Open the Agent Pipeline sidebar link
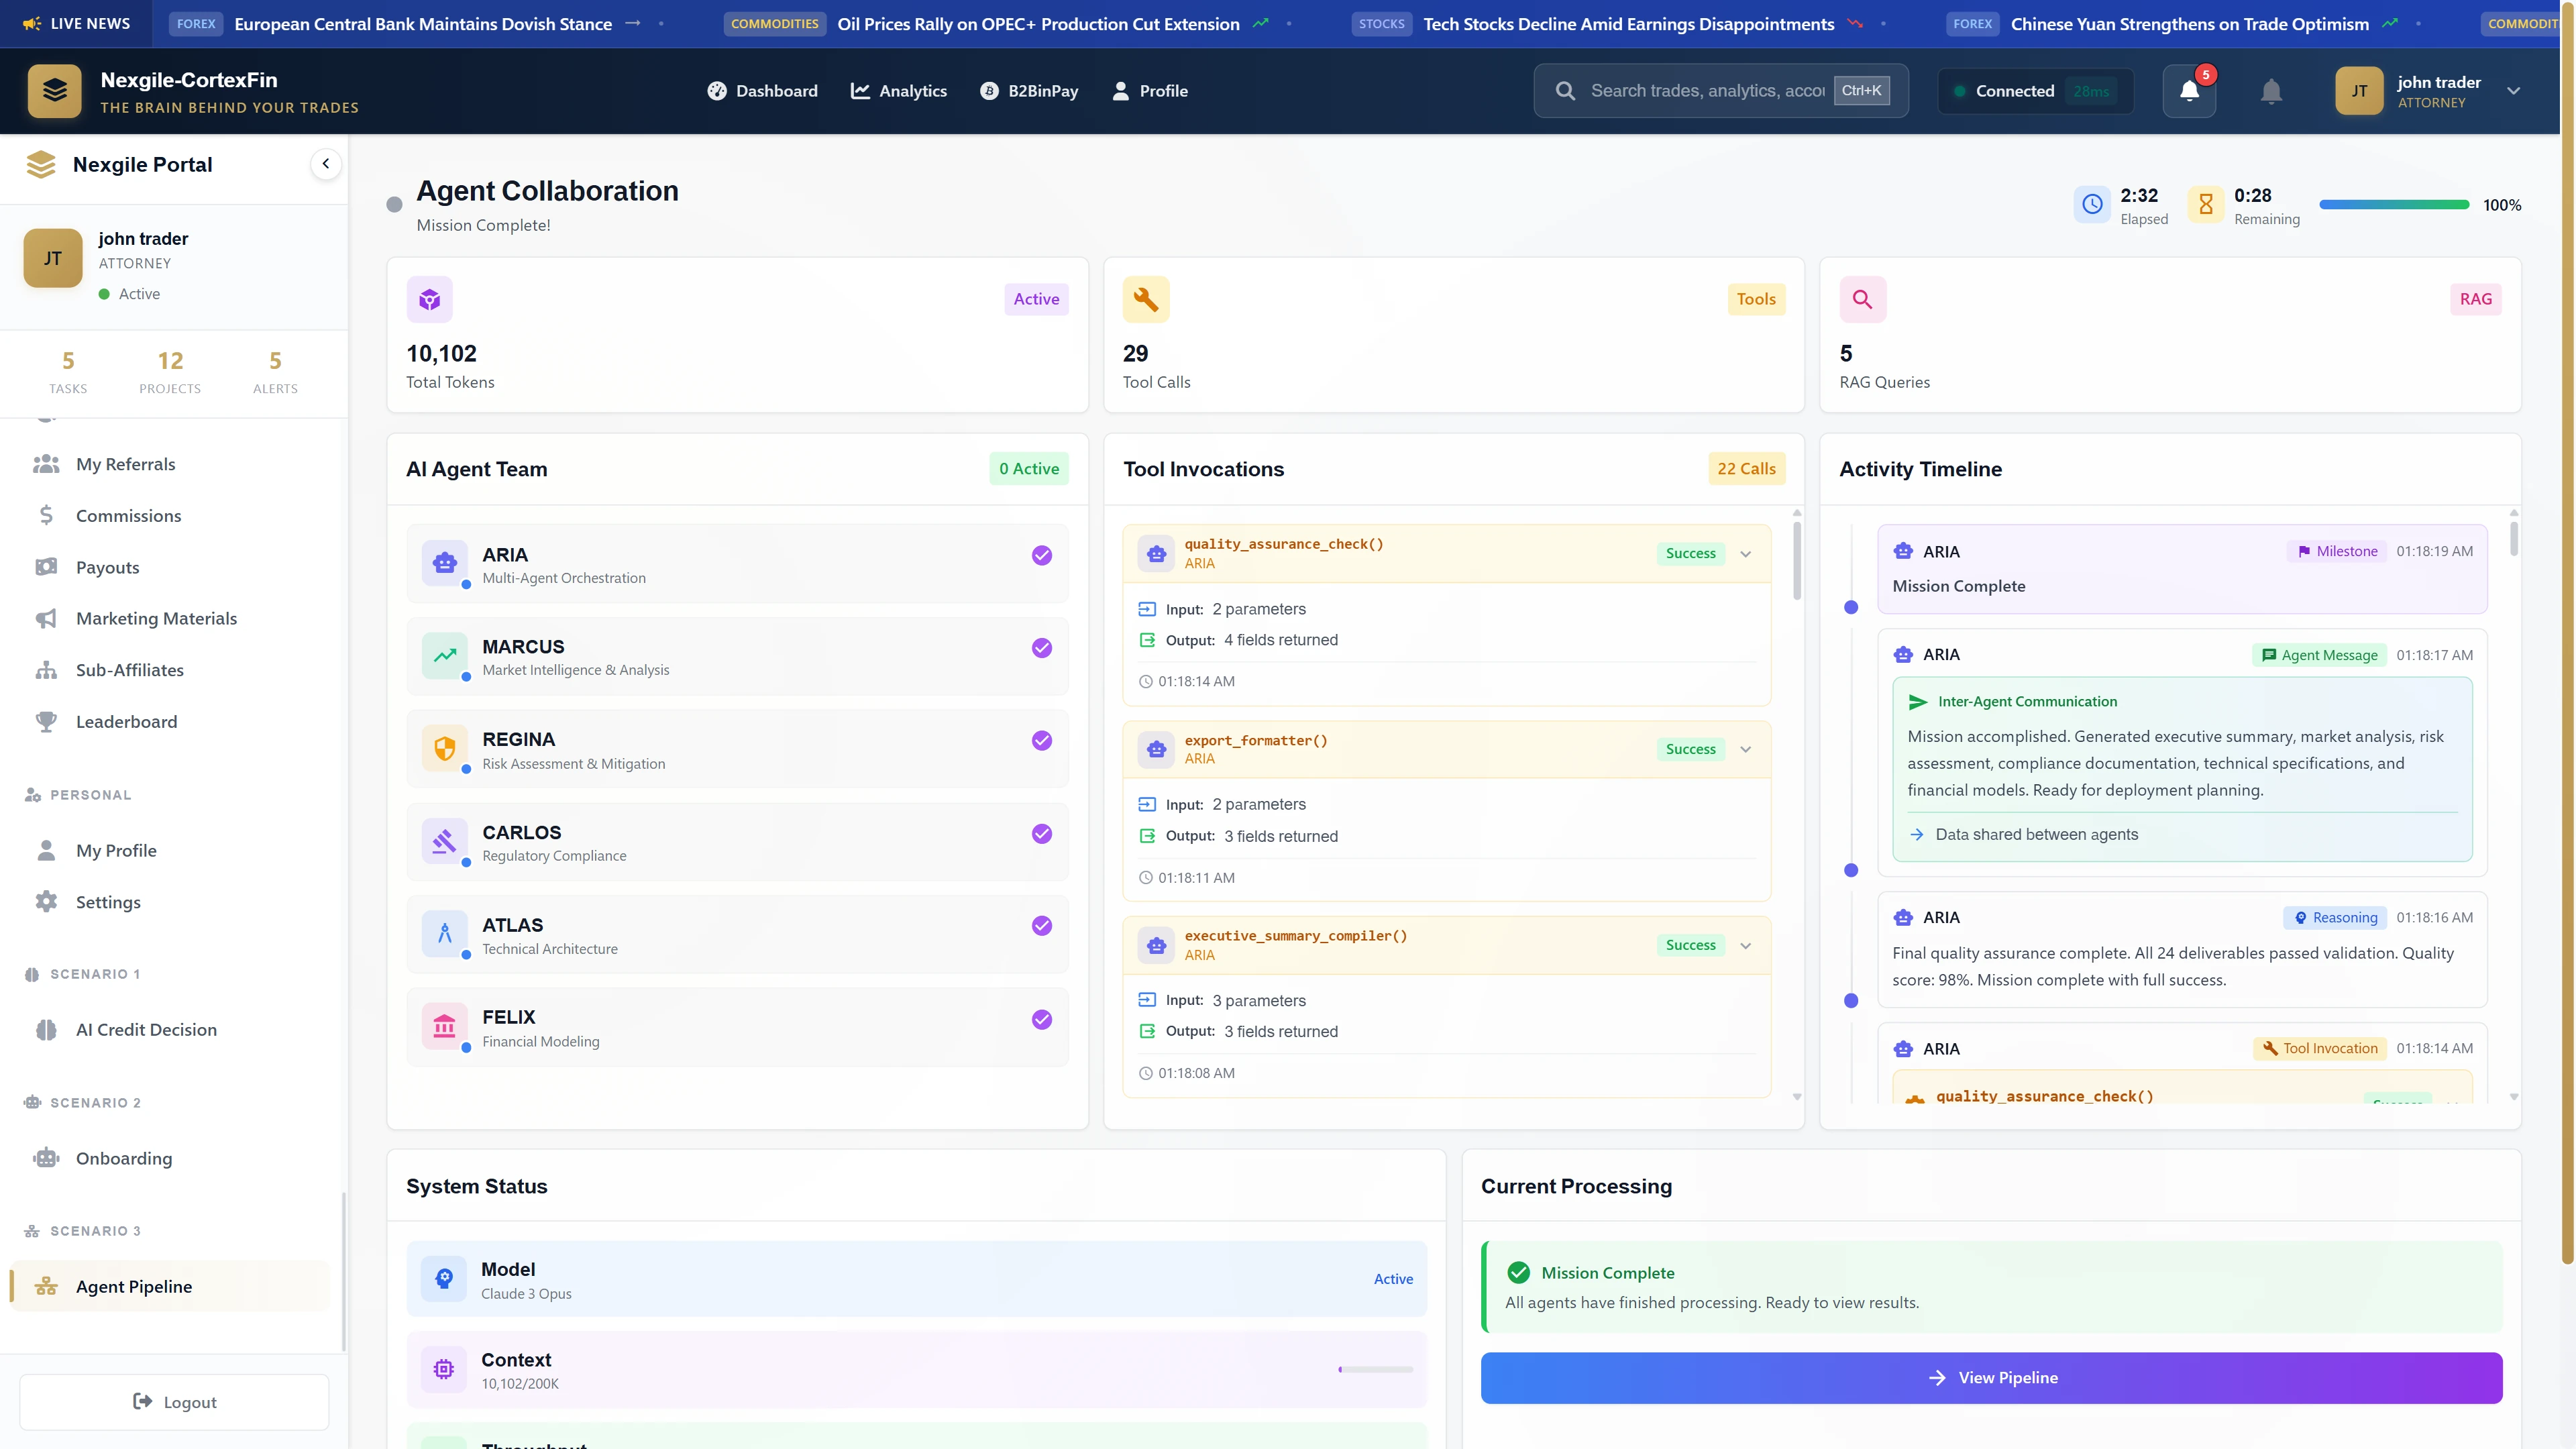The image size is (2576, 1449). [134, 1287]
